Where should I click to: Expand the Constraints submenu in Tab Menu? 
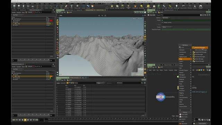coord(185,52)
